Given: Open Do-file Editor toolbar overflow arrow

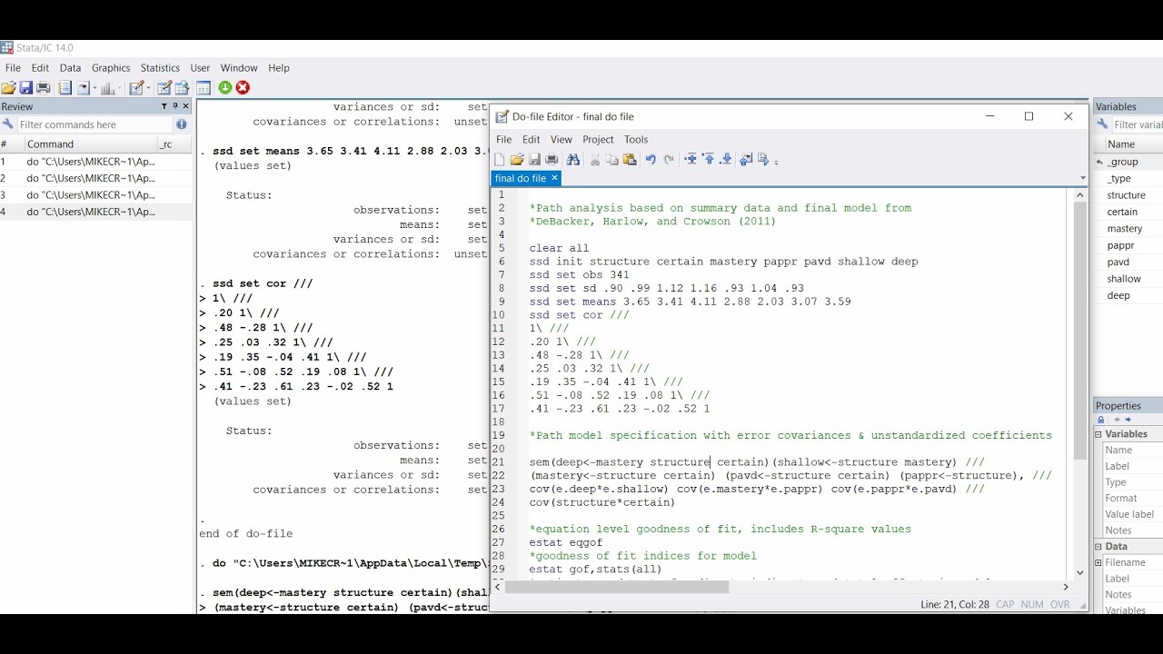Looking at the screenshot, I should pos(776,162).
